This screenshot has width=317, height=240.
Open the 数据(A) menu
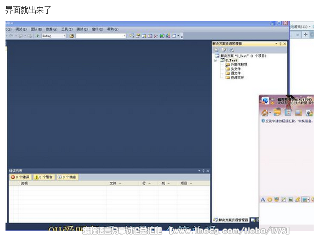(x=52, y=29)
